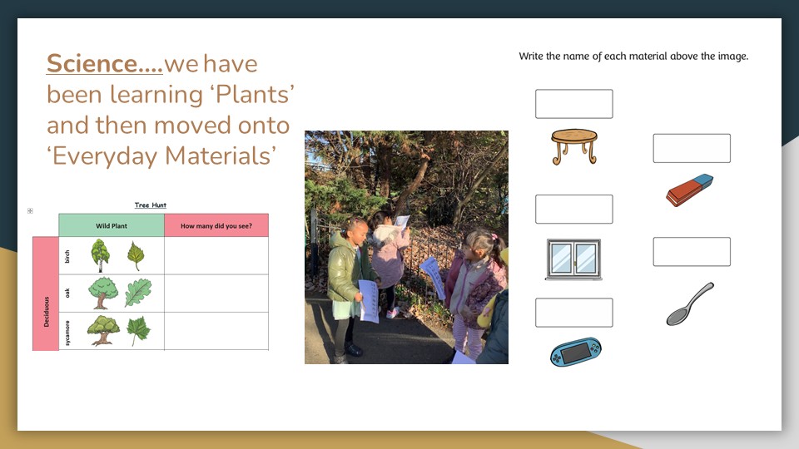Select the 'Wild Plant' green table header

(111, 225)
